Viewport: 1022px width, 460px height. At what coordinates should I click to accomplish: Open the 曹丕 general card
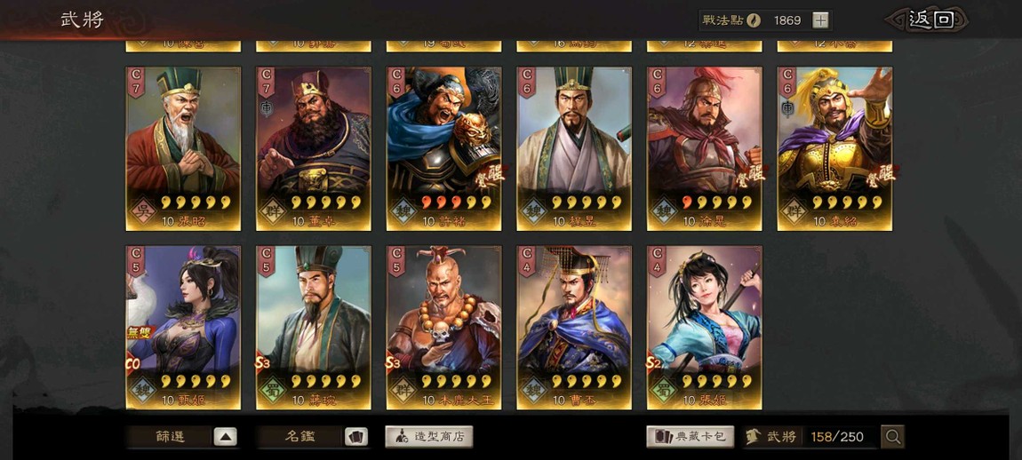coord(574,328)
